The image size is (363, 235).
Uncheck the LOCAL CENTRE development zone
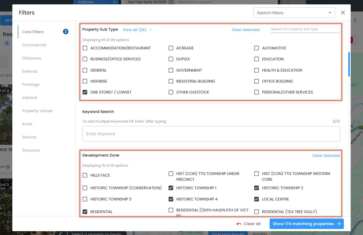[x=257, y=199]
